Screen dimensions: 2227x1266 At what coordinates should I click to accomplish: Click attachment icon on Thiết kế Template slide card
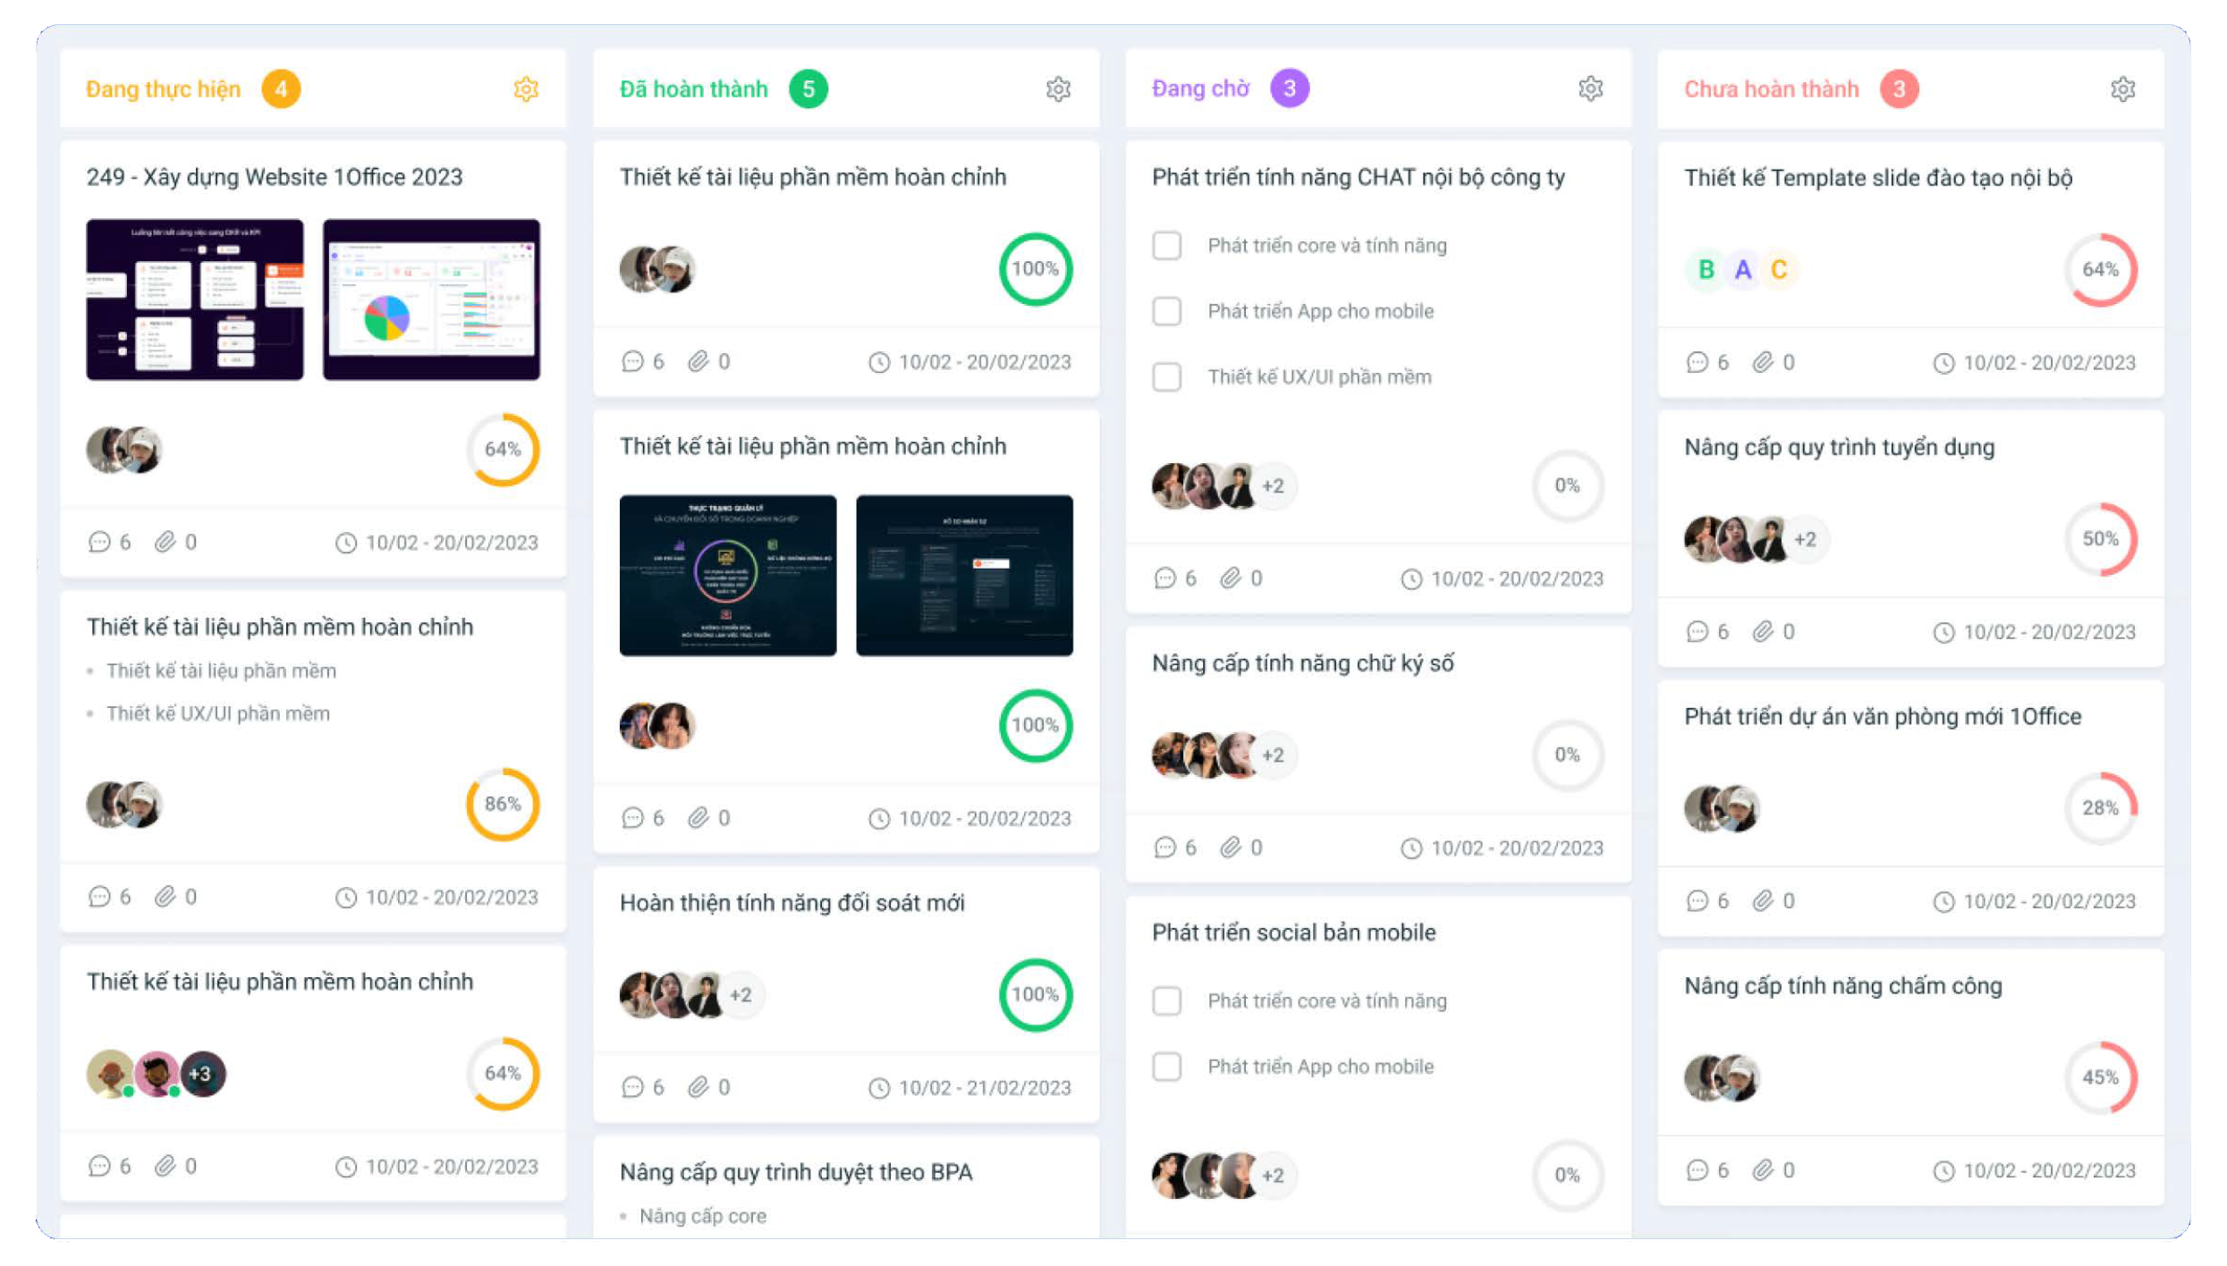coord(1763,362)
